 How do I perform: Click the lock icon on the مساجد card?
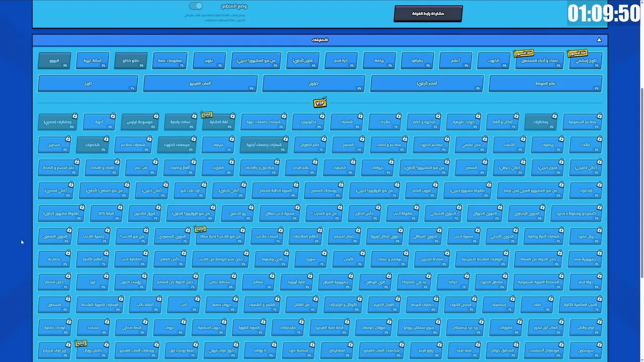[107, 322]
